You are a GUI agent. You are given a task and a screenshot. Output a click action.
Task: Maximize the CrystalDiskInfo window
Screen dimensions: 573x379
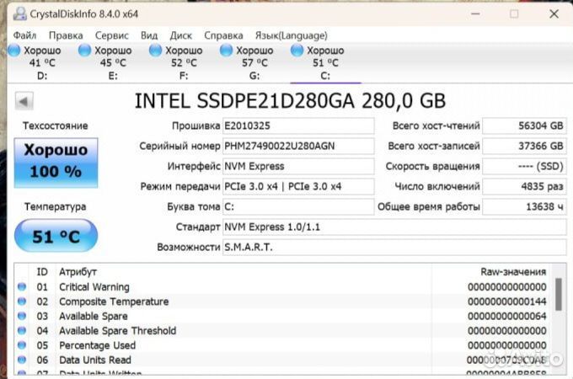click(x=514, y=13)
